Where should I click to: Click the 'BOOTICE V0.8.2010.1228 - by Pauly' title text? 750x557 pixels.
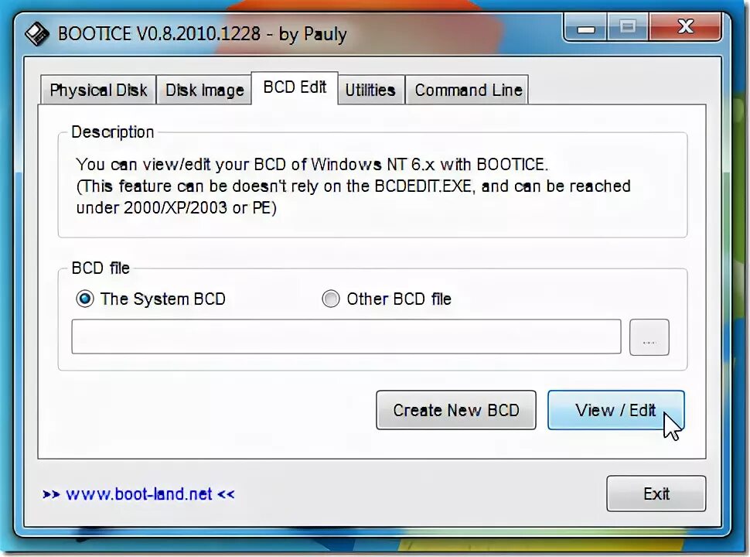[203, 34]
